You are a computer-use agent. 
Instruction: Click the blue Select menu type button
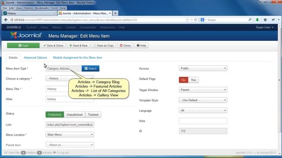pyautogui.click(x=90, y=68)
